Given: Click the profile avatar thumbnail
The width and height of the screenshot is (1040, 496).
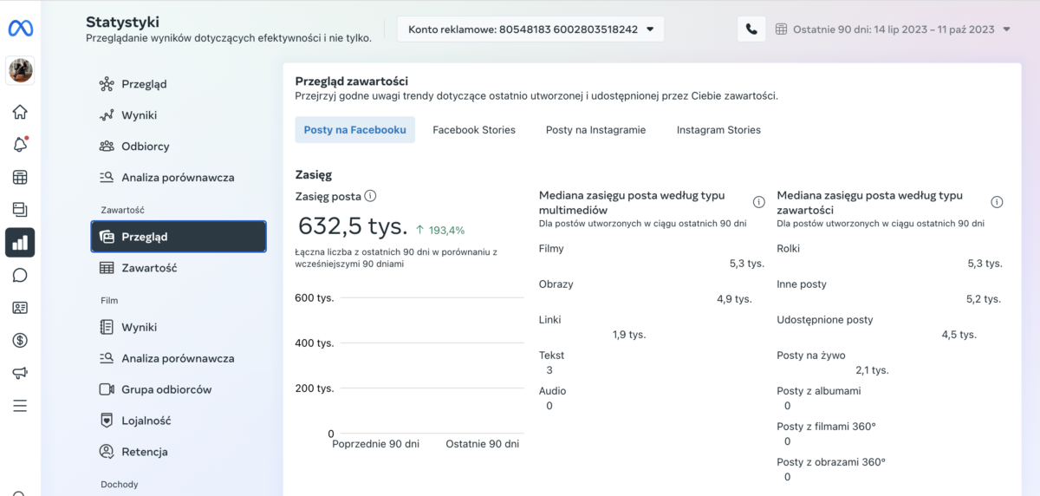Looking at the screenshot, I should coord(20,70).
